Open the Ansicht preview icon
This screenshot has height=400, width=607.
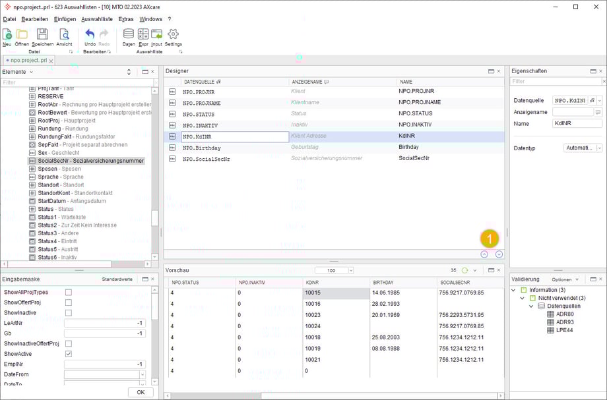(64, 34)
